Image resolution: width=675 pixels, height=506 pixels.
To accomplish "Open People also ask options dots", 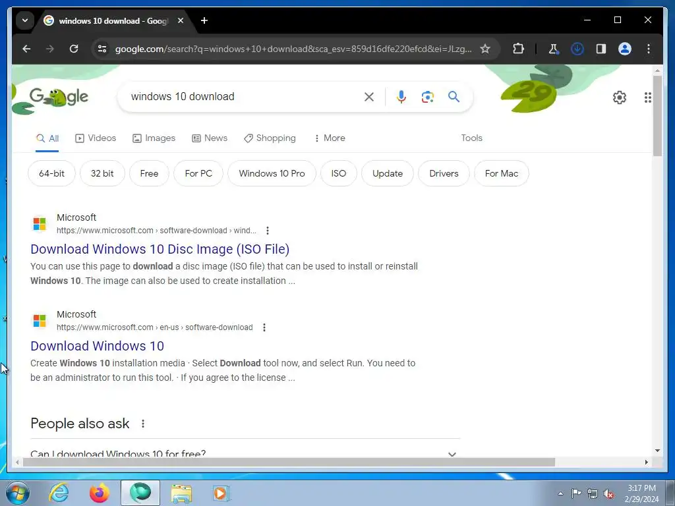I will point(143,424).
